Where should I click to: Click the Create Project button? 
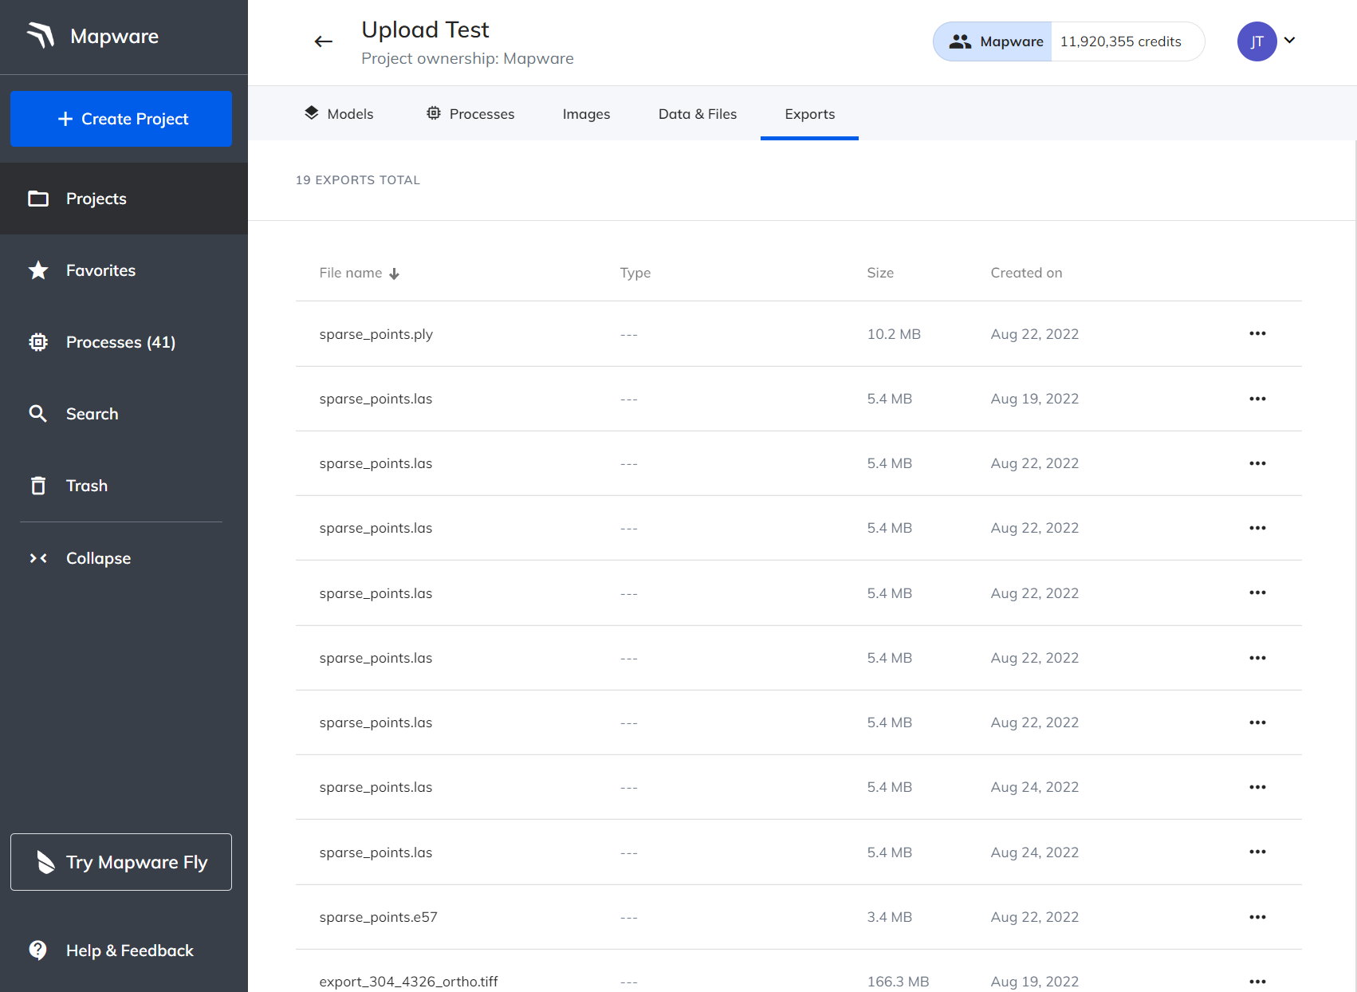click(x=121, y=119)
